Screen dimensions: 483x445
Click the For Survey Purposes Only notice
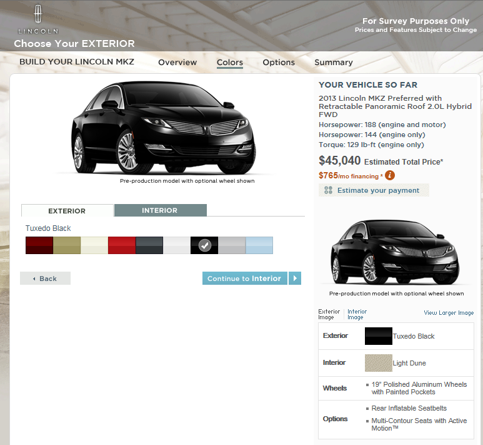click(416, 21)
